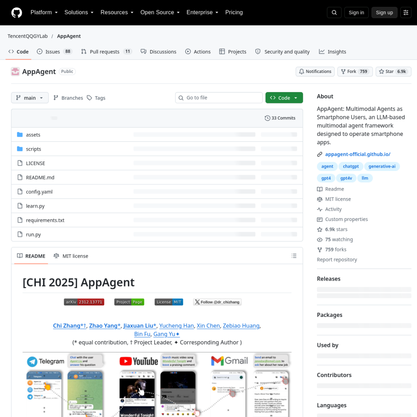Expand the Resources menu

pyautogui.click(x=117, y=13)
